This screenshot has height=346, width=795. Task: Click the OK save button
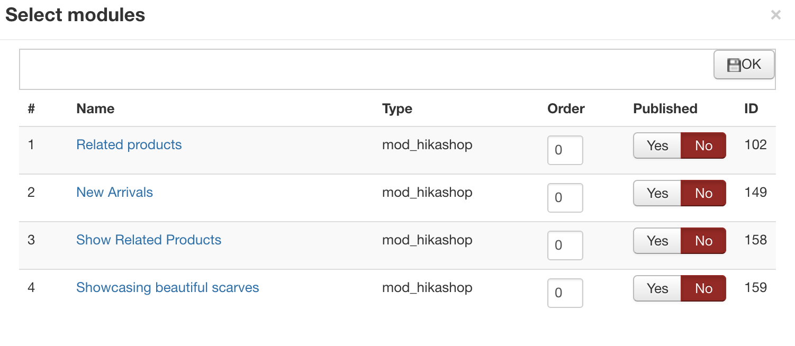point(744,65)
